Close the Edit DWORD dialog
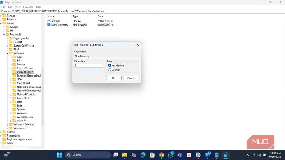The height and width of the screenshot is (160, 285). [x=137, y=45]
